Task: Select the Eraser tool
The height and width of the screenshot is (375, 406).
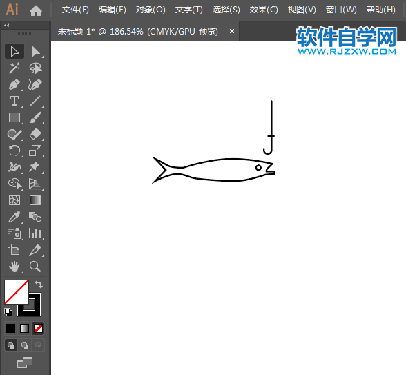Action: coord(35,134)
